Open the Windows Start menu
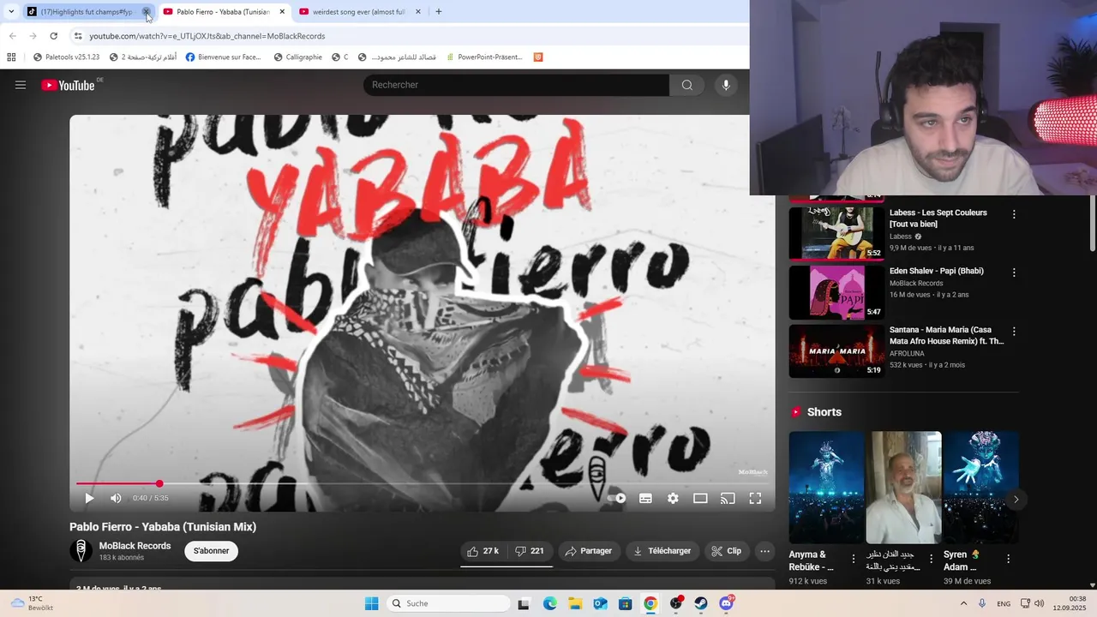 click(x=371, y=603)
